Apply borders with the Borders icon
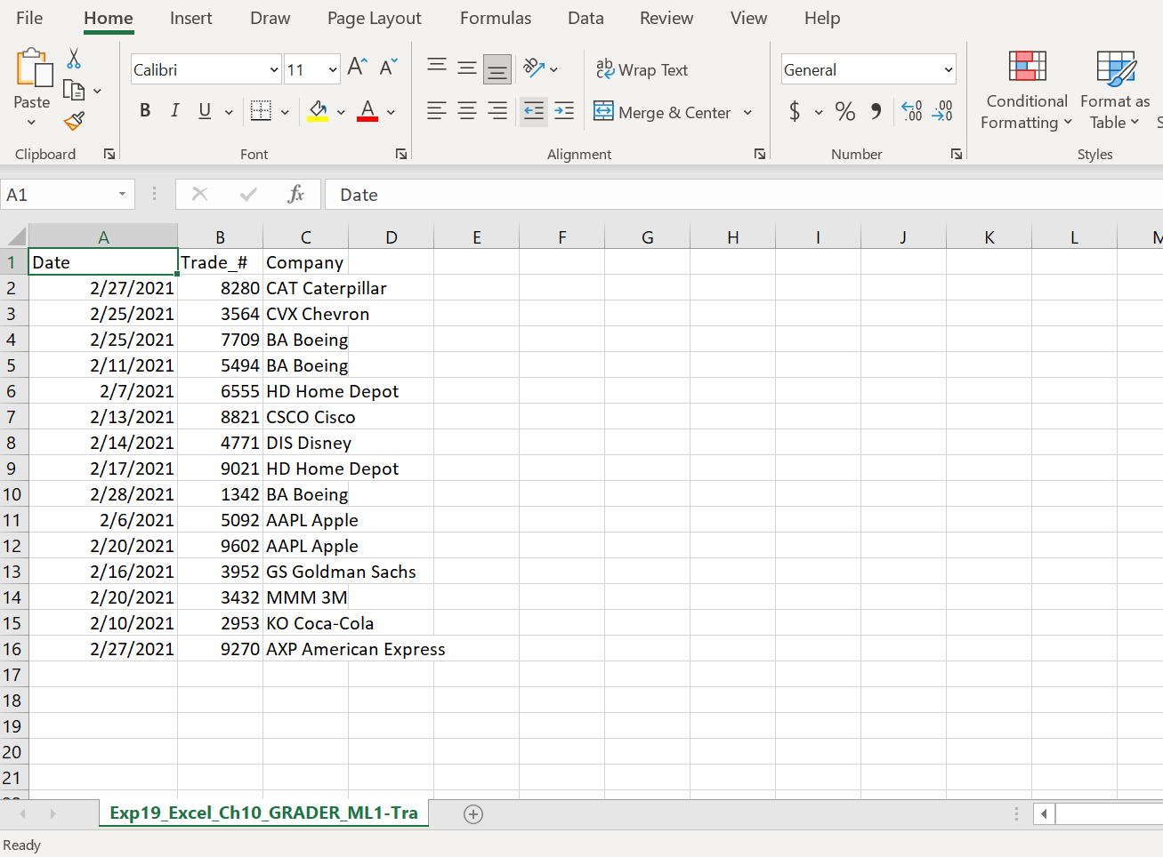 261,111
